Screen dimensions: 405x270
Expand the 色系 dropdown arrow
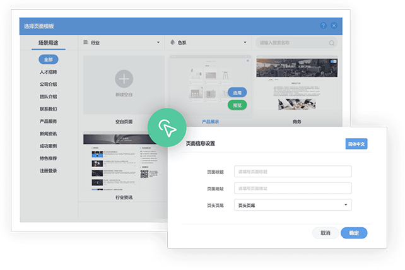pyautogui.click(x=245, y=44)
